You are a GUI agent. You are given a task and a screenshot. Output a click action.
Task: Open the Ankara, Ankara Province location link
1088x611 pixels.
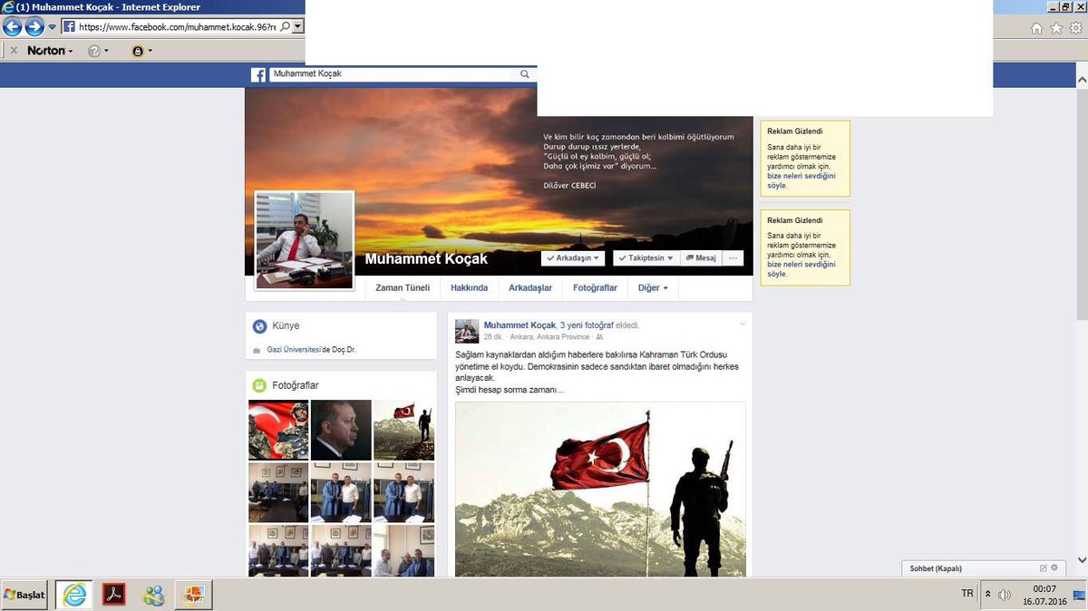[x=549, y=337]
